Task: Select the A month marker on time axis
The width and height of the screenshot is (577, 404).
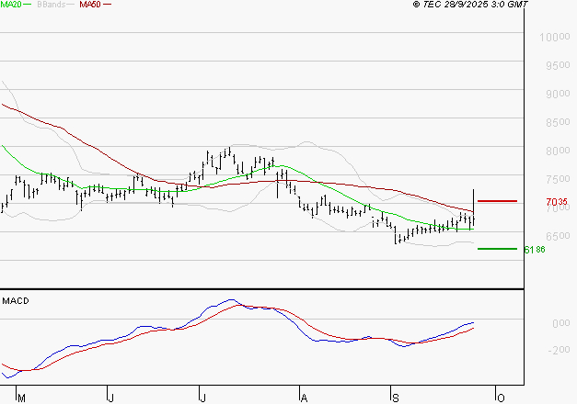Action: coord(303,398)
